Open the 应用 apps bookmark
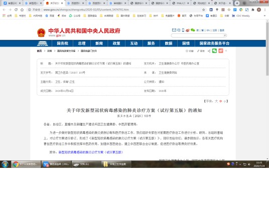The height and width of the screenshot is (211, 269). [x=7, y=16]
